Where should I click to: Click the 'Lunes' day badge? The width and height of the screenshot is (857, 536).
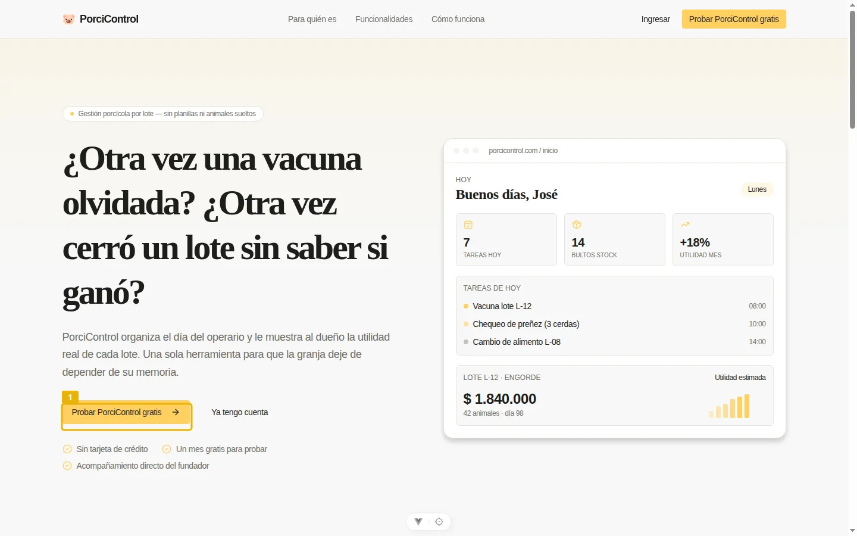(757, 189)
